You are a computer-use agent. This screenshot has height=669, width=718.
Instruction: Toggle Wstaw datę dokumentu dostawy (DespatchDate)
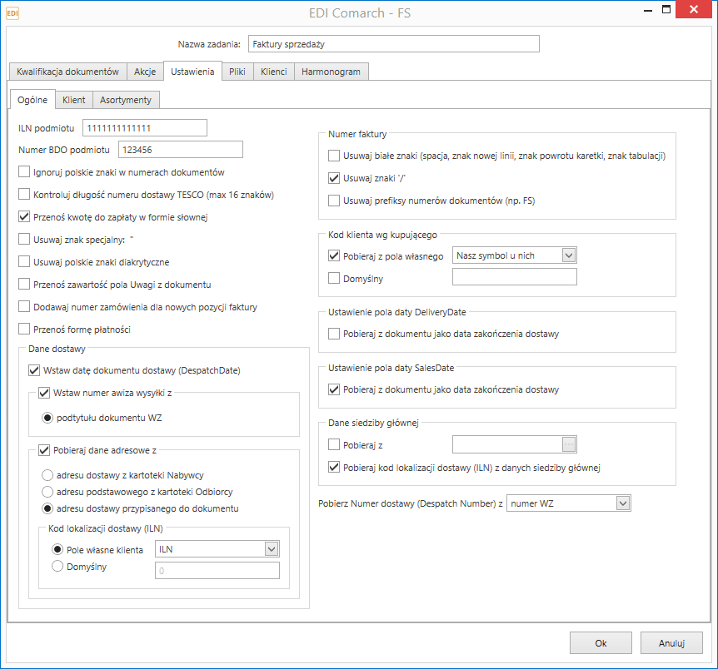coord(34,370)
